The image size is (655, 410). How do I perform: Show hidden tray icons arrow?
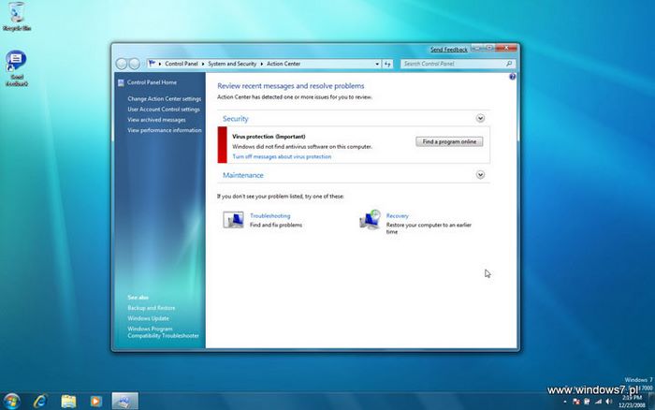[x=565, y=403]
